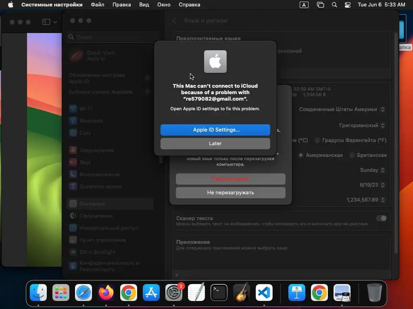Click the settings Поиск search field
Viewport: 413px width, 309px height.
pyautogui.click(x=113, y=37)
